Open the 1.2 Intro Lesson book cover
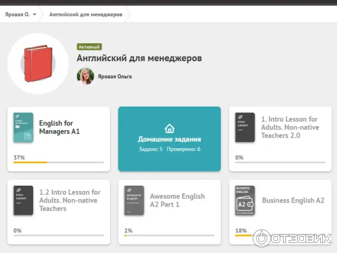 [x=23, y=200]
